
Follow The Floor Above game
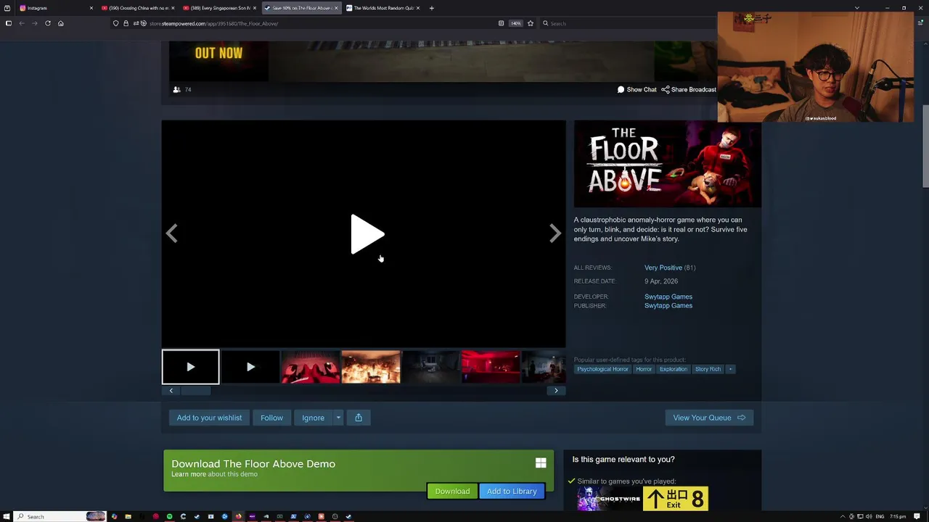tap(271, 418)
